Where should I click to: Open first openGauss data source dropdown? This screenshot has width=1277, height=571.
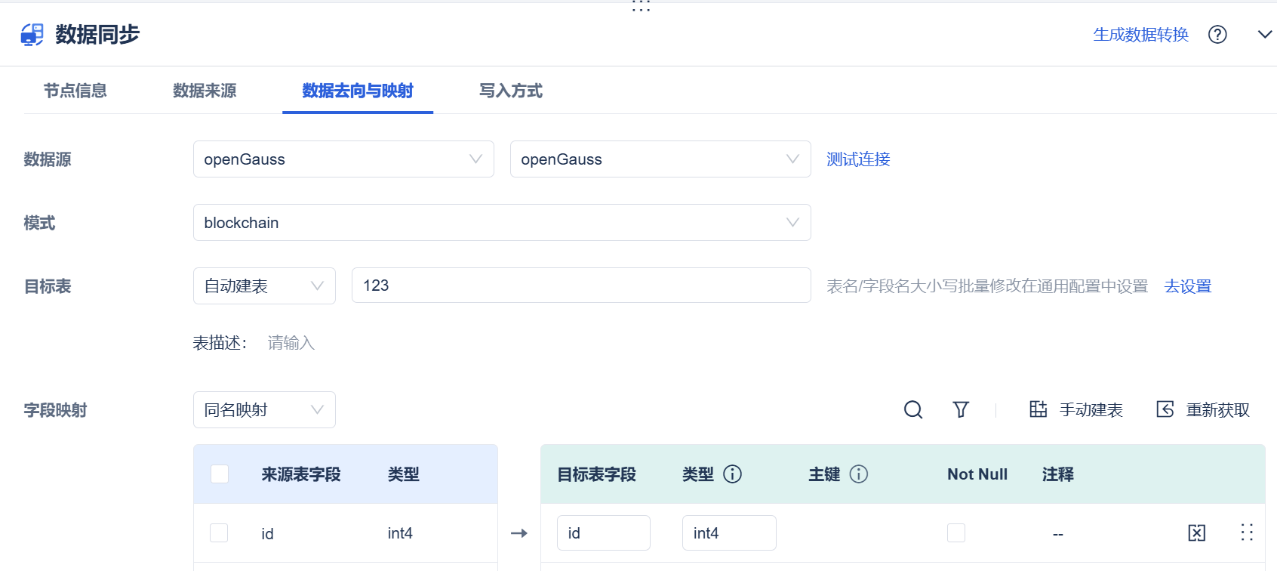[x=343, y=159]
